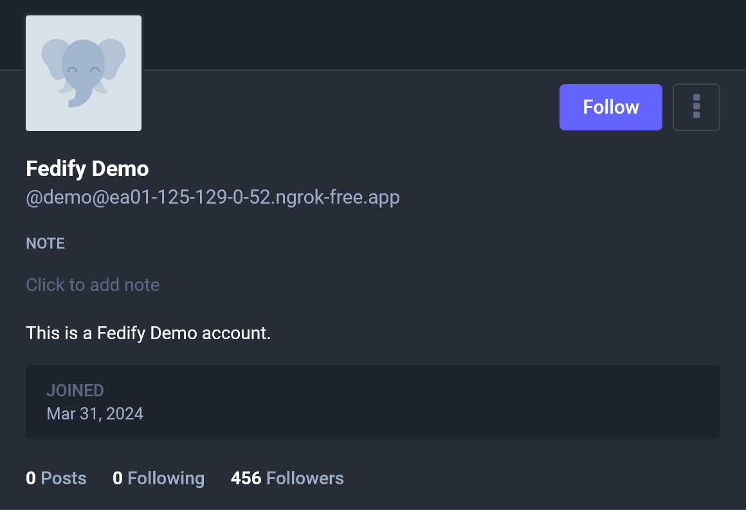This screenshot has height=510, width=746.
Task: Select the display name Fedify Demo
Action: pos(87,168)
